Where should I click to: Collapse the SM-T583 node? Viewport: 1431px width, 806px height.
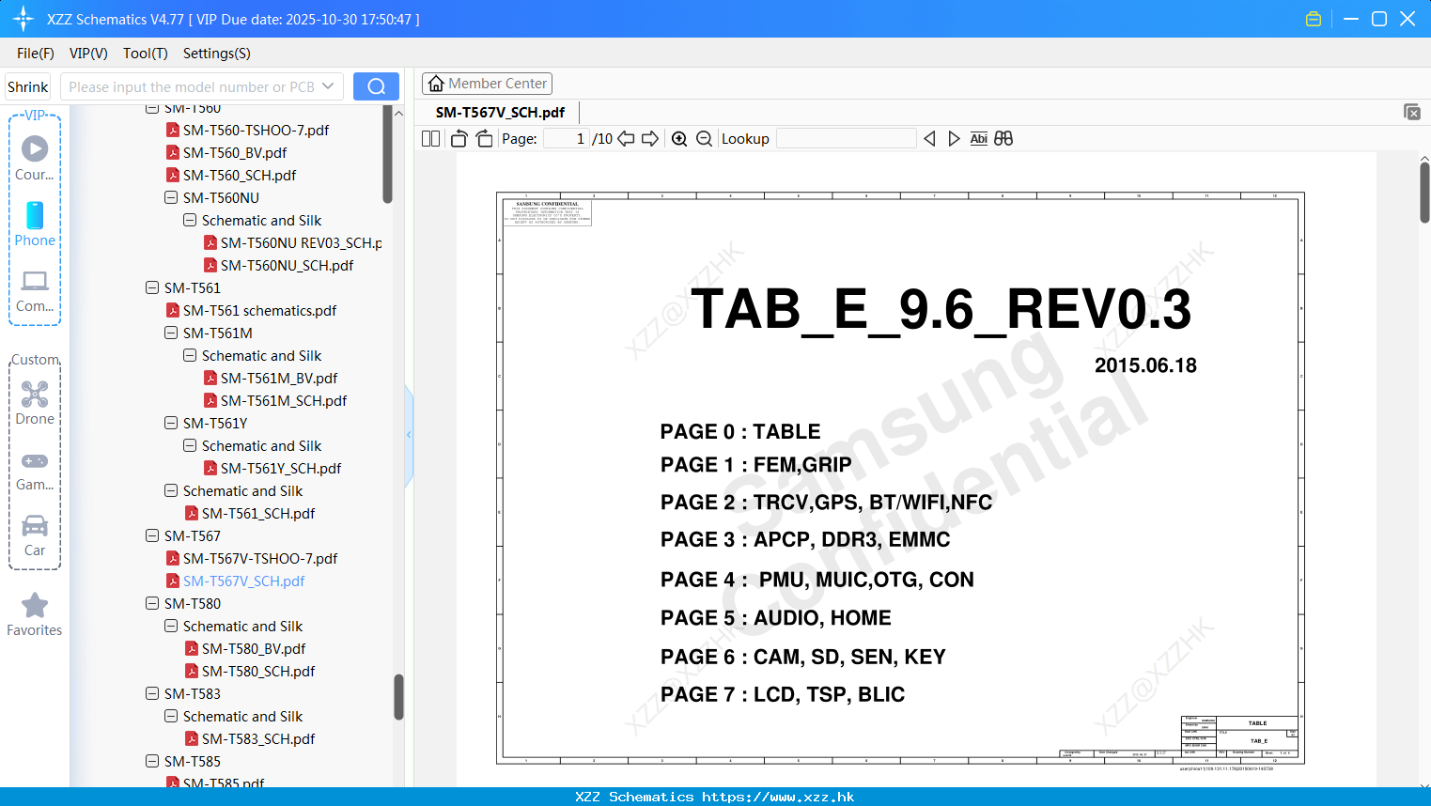tap(152, 693)
